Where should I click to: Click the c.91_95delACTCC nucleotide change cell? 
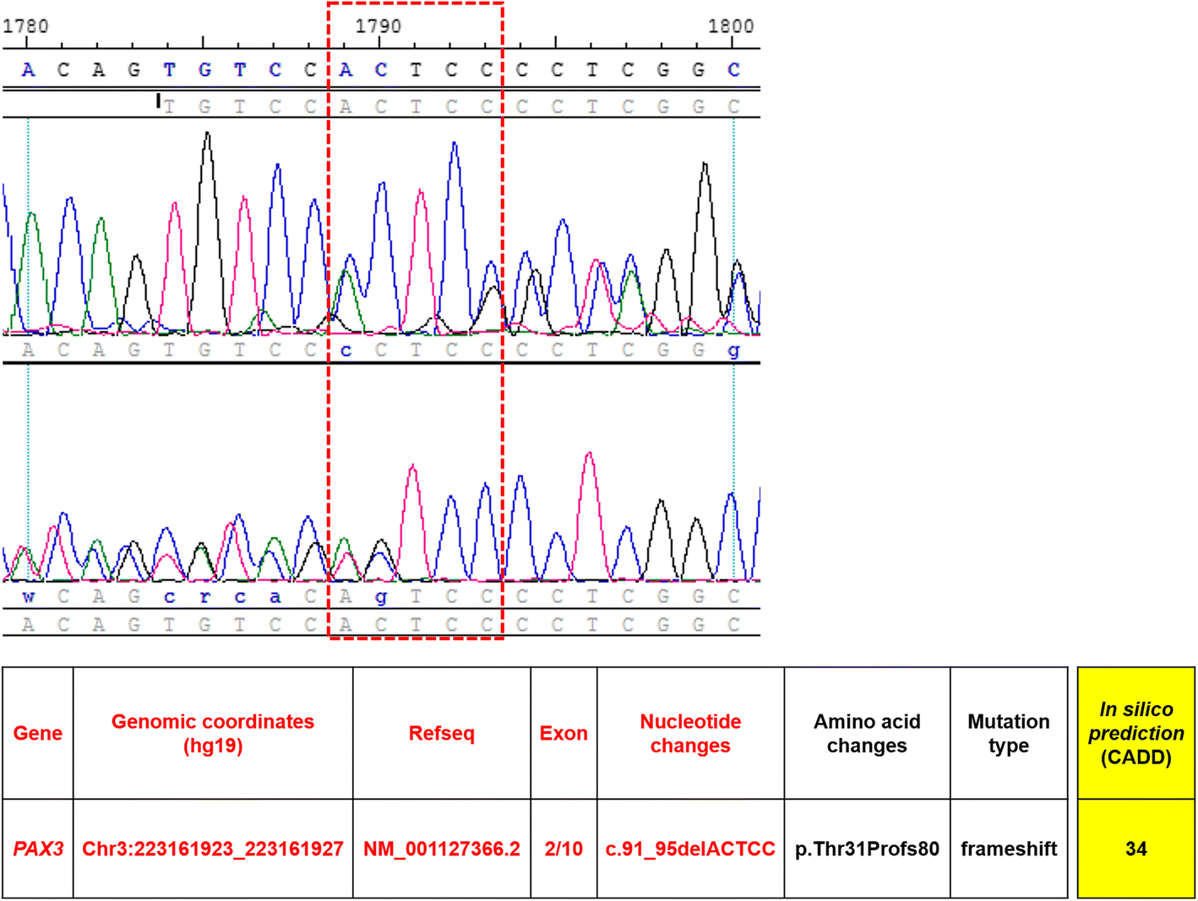[690, 849]
